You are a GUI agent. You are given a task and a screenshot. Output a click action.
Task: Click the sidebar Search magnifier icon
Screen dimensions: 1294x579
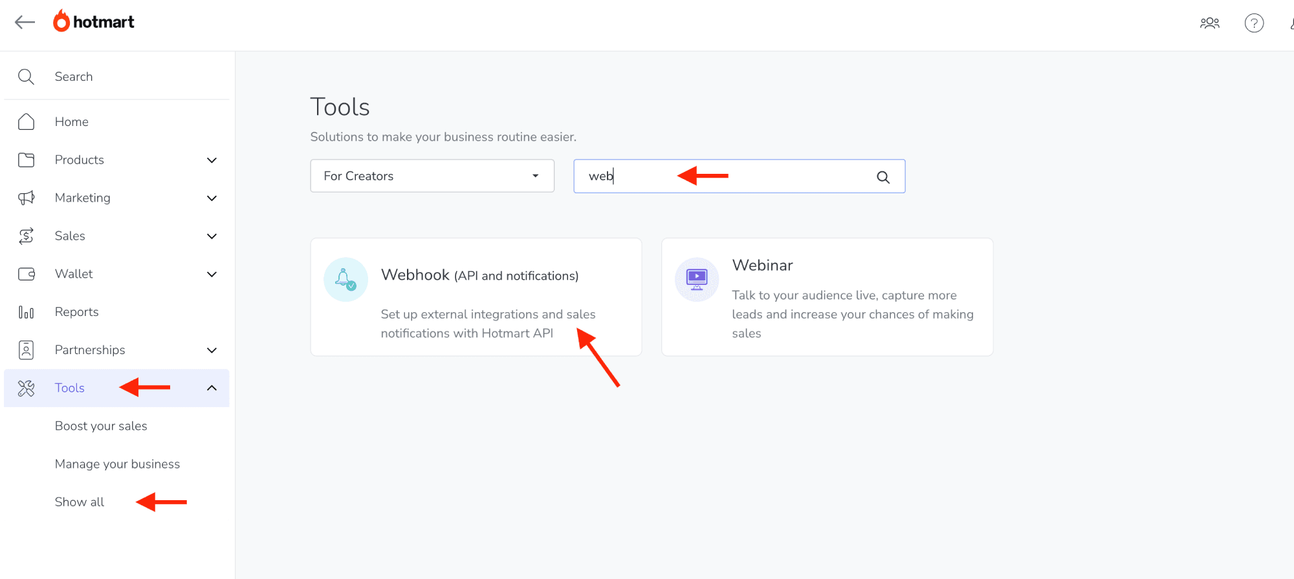(x=26, y=77)
